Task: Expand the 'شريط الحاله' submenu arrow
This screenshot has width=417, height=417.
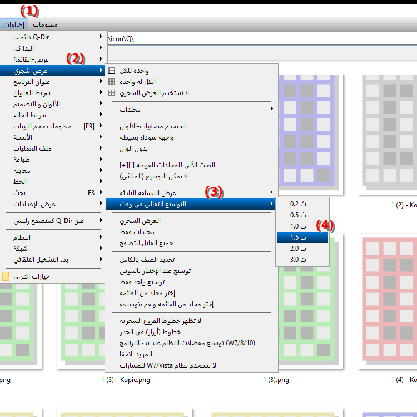Action: click(x=101, y=115)
